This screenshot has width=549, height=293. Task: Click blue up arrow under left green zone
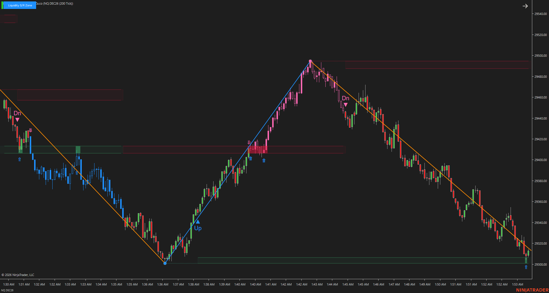coord(20,159)
